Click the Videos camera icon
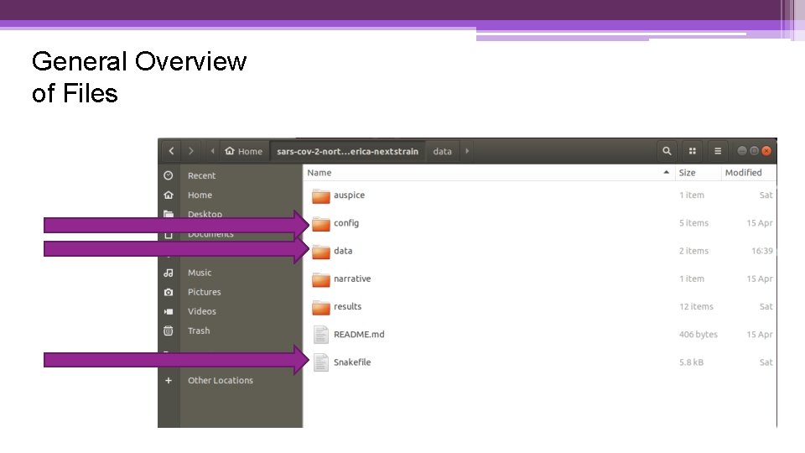Screen dimensions: 805x453 pos(169,312)
